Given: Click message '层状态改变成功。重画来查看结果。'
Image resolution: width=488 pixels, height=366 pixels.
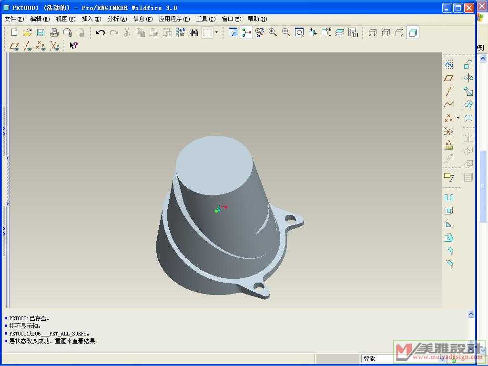Looking at the screenshot, I should 53,341.
